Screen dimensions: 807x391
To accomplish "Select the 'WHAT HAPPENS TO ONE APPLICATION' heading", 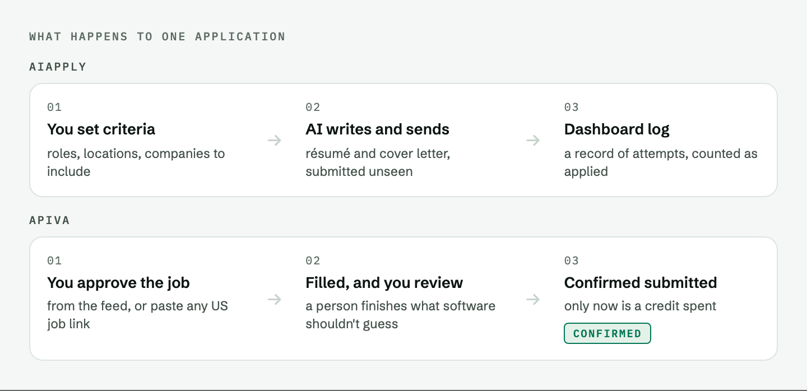I will pos(157,37).
